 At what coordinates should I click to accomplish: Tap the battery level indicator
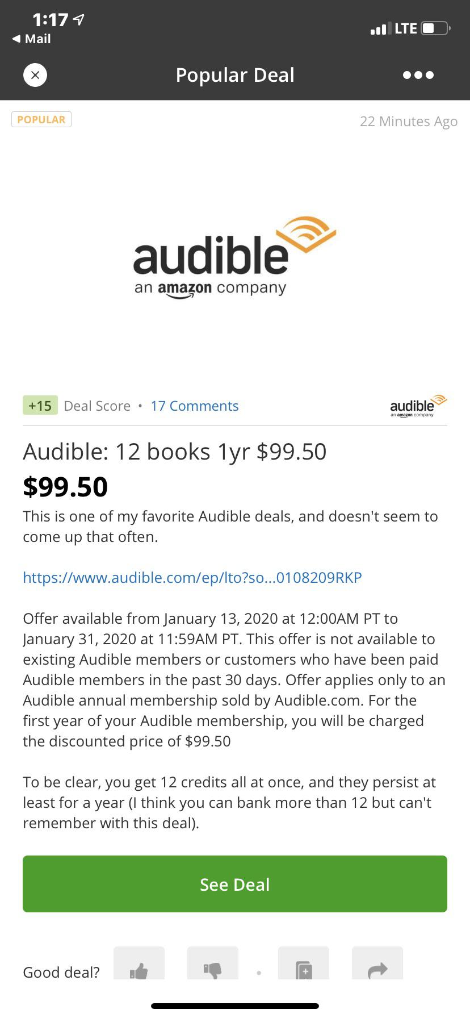coord(434,27)
